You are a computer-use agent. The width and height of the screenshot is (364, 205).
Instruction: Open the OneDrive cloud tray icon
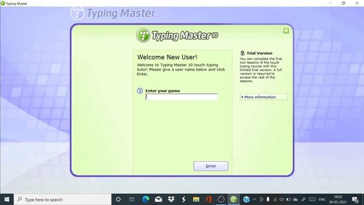296,199
